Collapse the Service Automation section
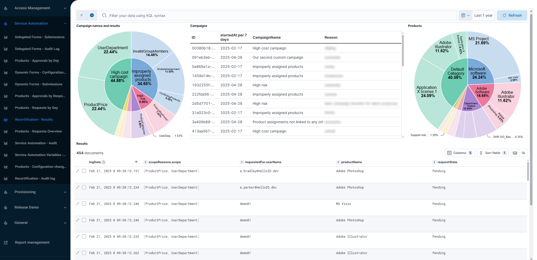Viewport: 537px width, 260px height. [65, 24]
